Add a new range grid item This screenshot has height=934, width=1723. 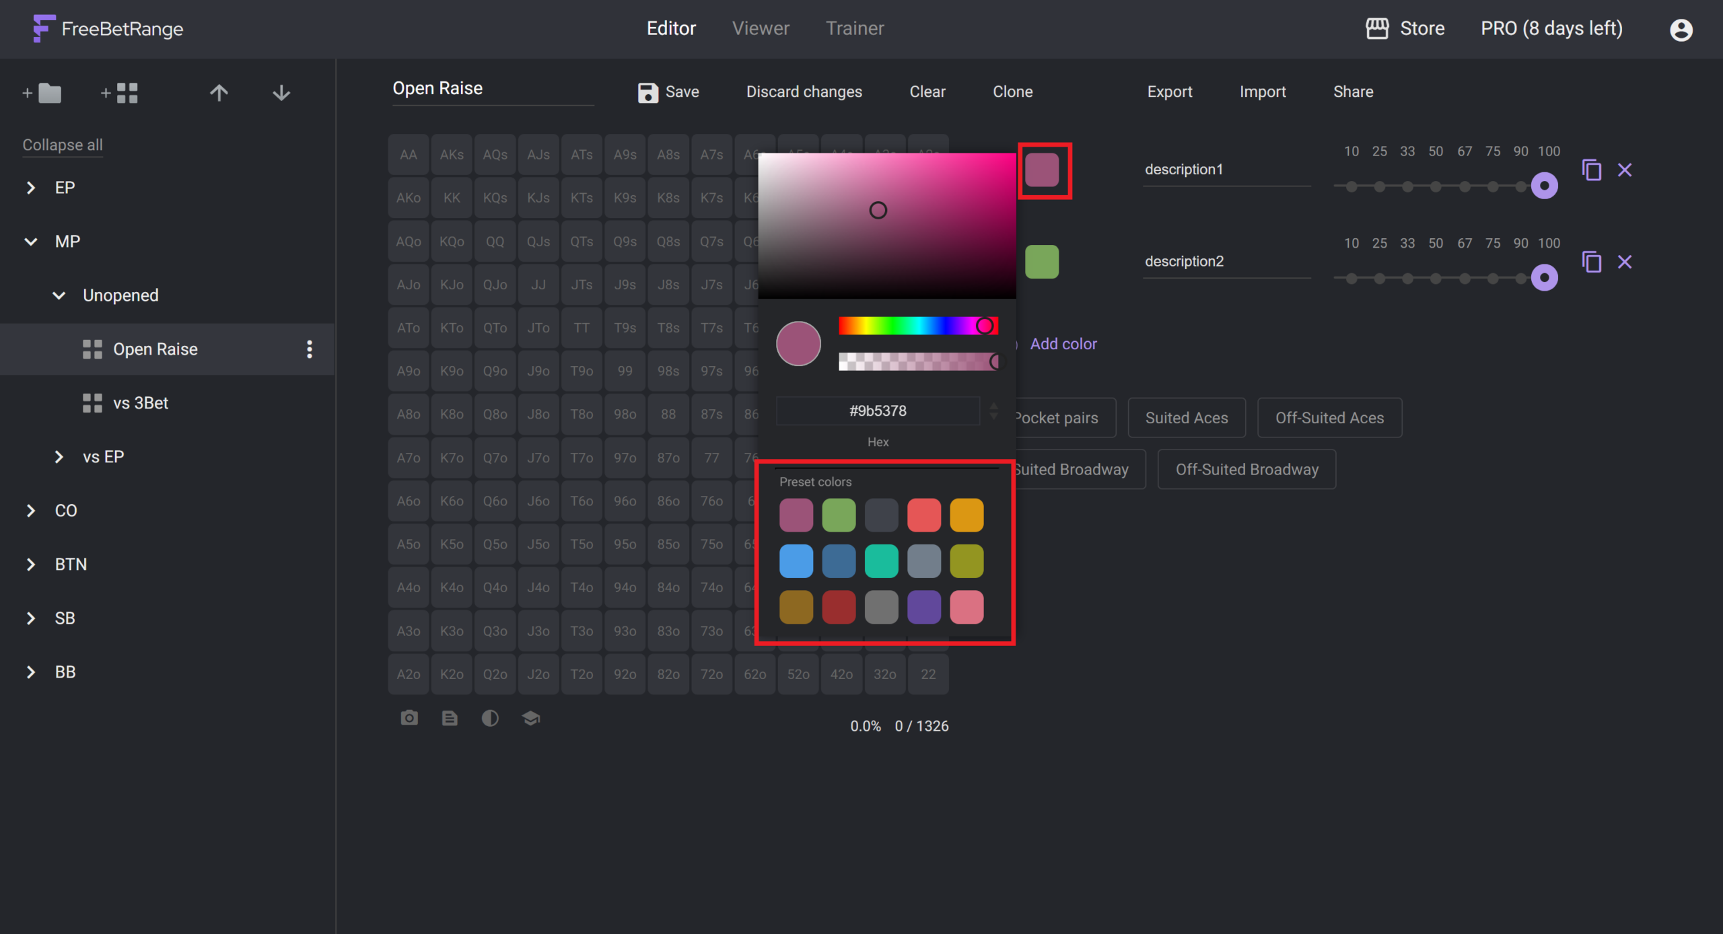pos(119,93)
